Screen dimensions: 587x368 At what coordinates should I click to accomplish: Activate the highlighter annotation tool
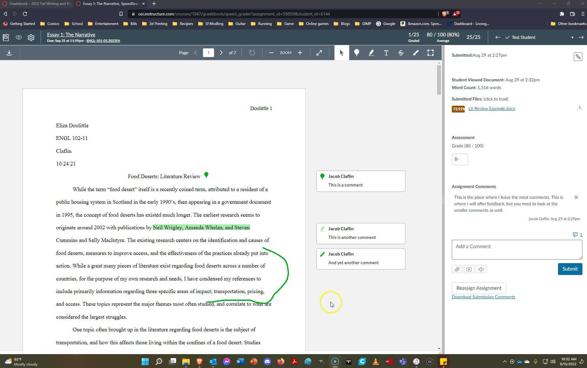coord(371,53)
